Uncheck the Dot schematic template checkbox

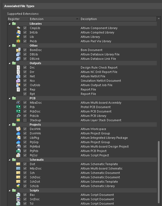[x=25, y=164]
